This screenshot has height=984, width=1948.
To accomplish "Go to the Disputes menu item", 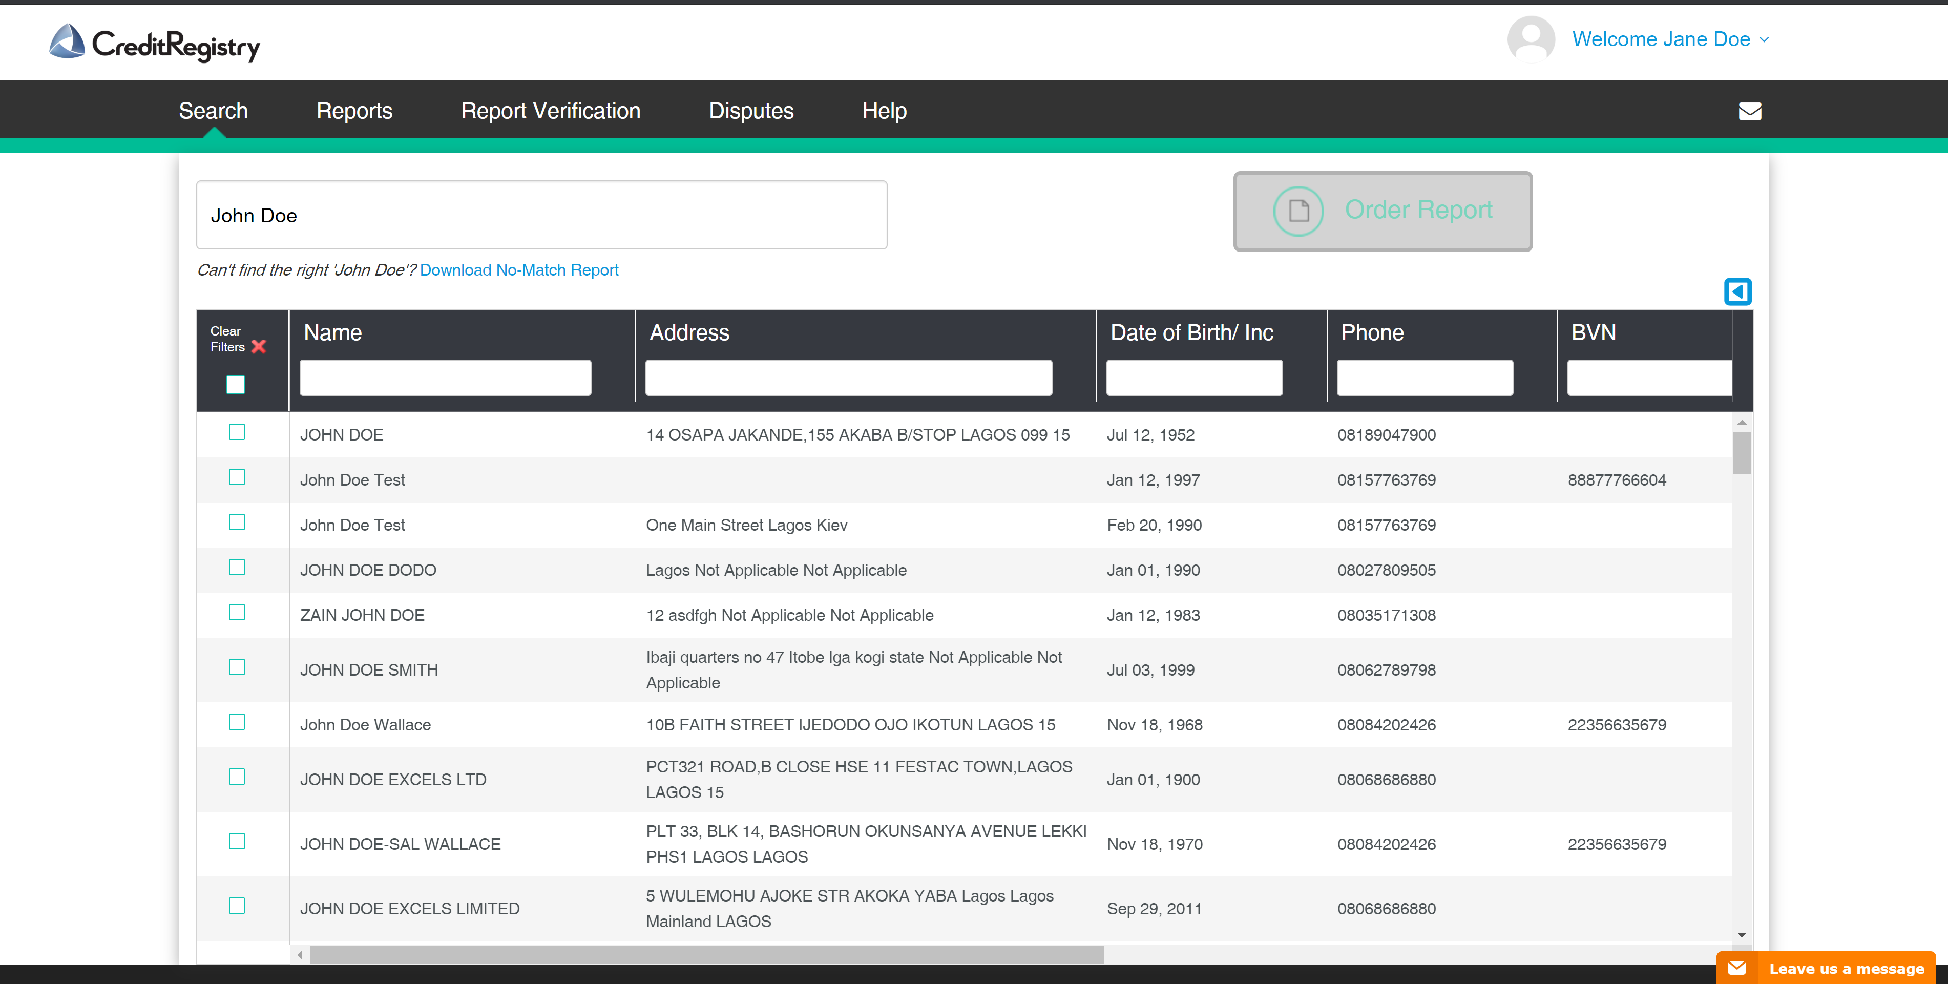I will (751, 111).
